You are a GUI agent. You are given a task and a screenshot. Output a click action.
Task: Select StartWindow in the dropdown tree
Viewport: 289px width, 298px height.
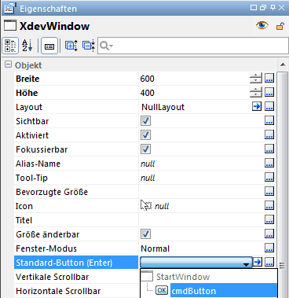coord(183,277)
